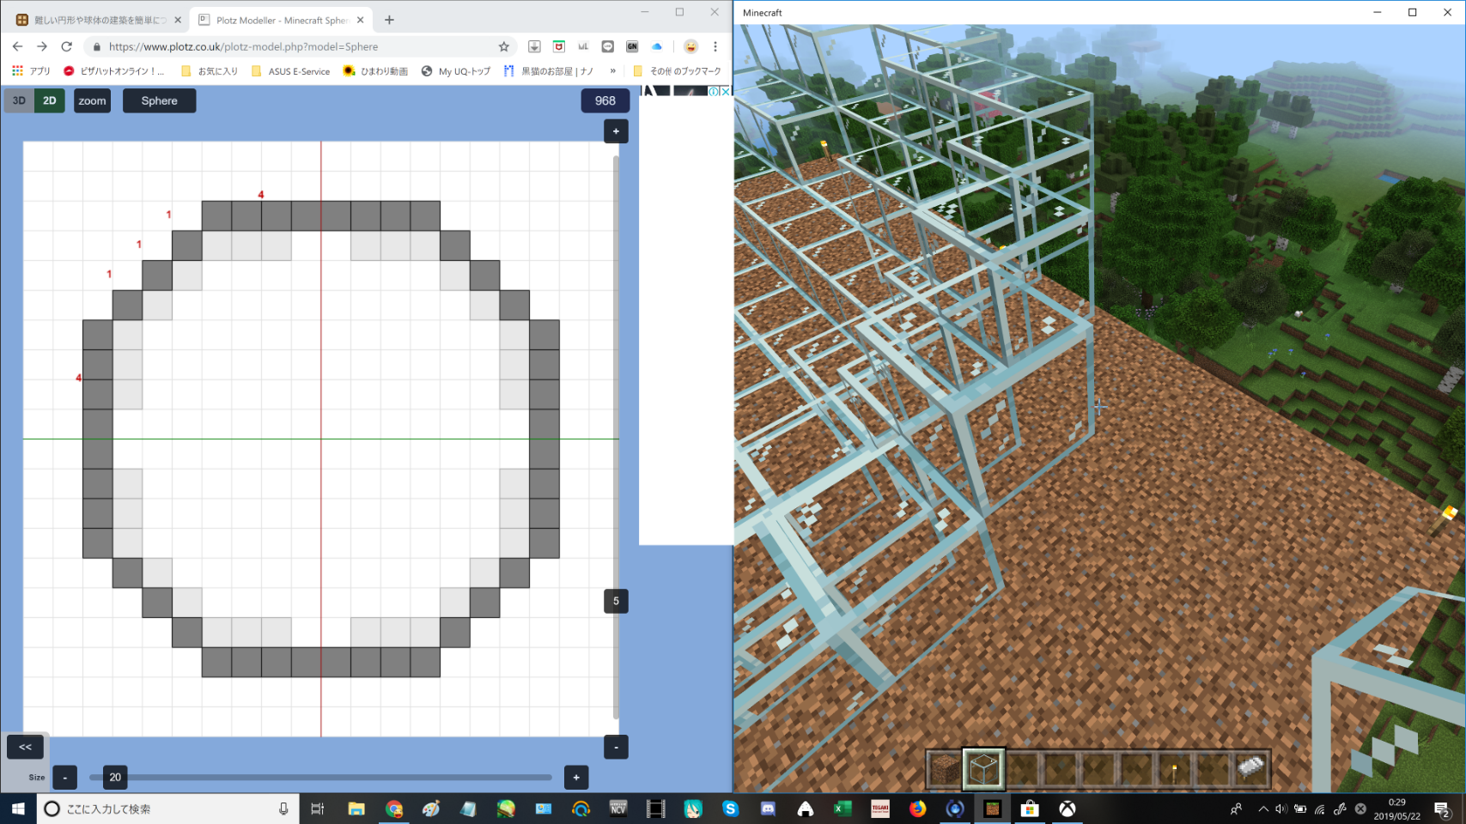Decrease layer with bottom minus button
Image resolution: width=1466 pixels, height=824 pixels.
(x=616, y=747)
